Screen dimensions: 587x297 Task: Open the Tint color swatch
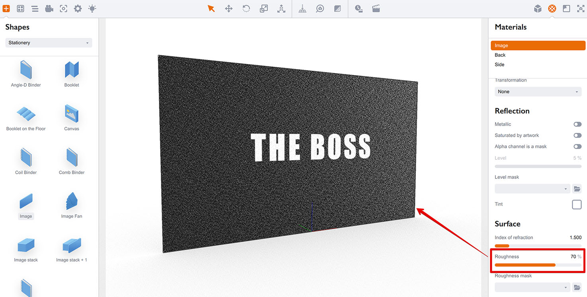576,204
